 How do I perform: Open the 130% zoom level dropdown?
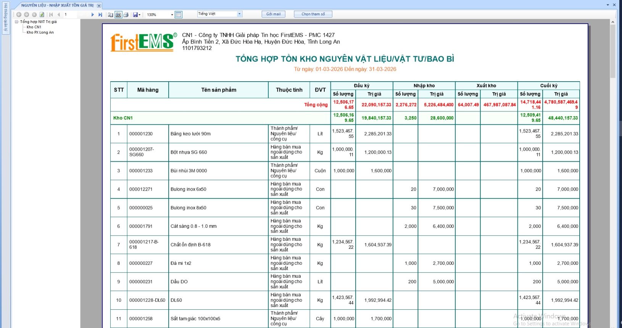tap(172, 14)
